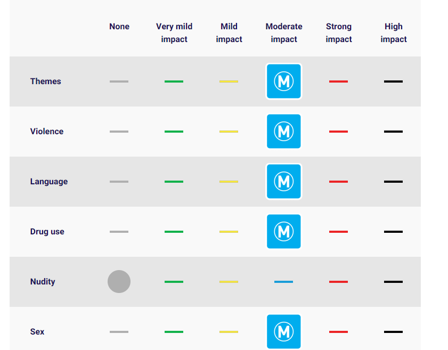This screenshot has height=350, width=448.
Task: Click the Strong impact column header
Action: (x=339, y=33)
